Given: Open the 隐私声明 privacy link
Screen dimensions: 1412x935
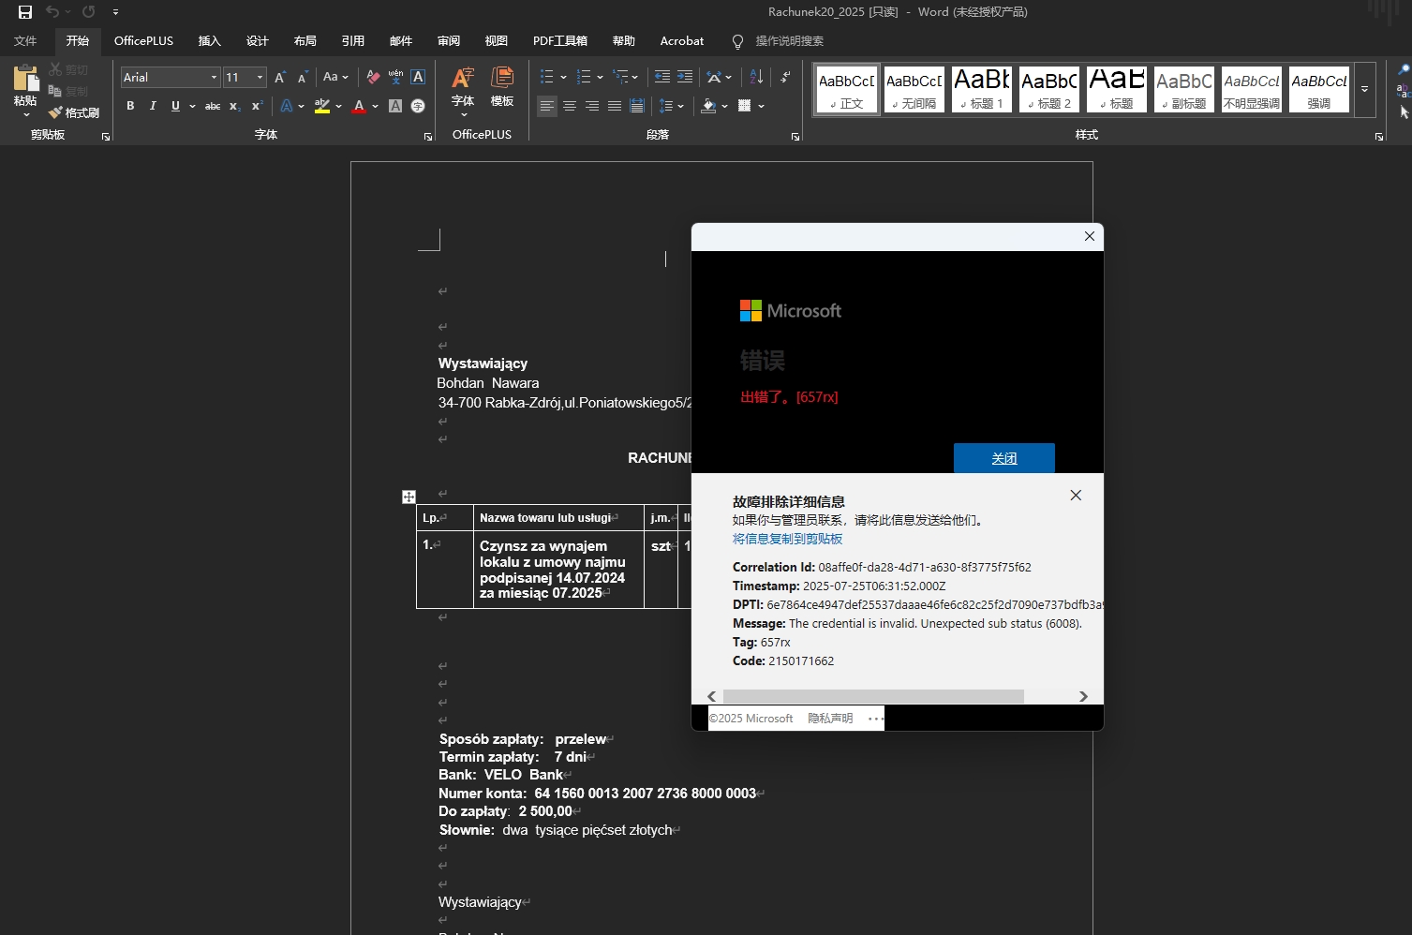Looking at the screenshot, I should 830,719.
